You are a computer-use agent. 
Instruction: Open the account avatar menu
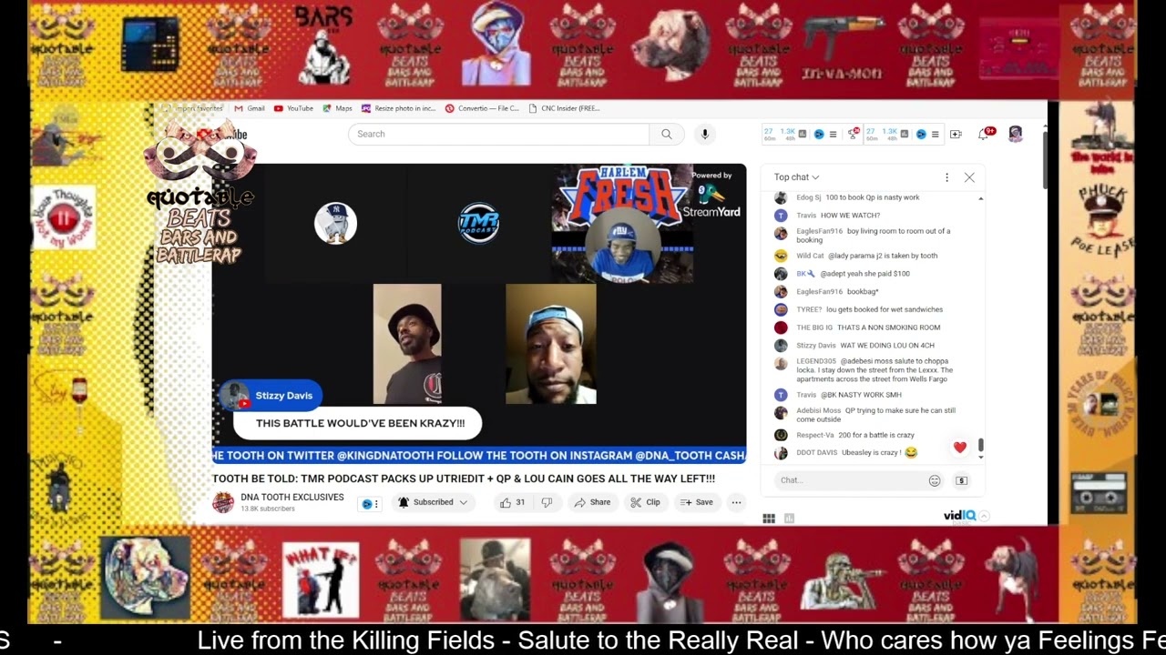(1016, 134)
